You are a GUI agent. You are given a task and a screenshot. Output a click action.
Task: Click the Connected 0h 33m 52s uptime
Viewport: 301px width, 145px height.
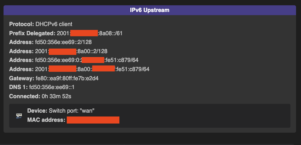[x=40, y=96]
